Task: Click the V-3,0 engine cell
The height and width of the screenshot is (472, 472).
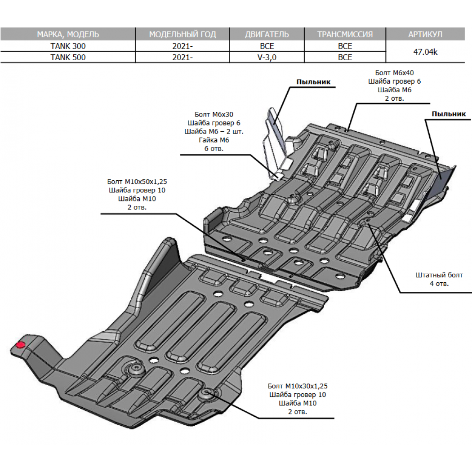Action: [267, 57]
